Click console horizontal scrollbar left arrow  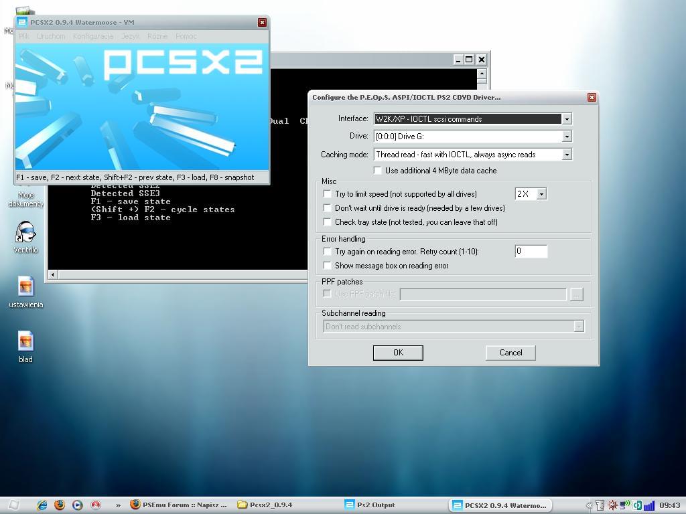[x=53, y=274]
